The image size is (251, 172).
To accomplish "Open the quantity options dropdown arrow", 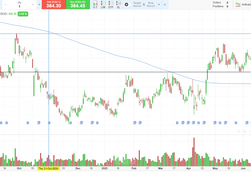I will click(x=39, y=4).
